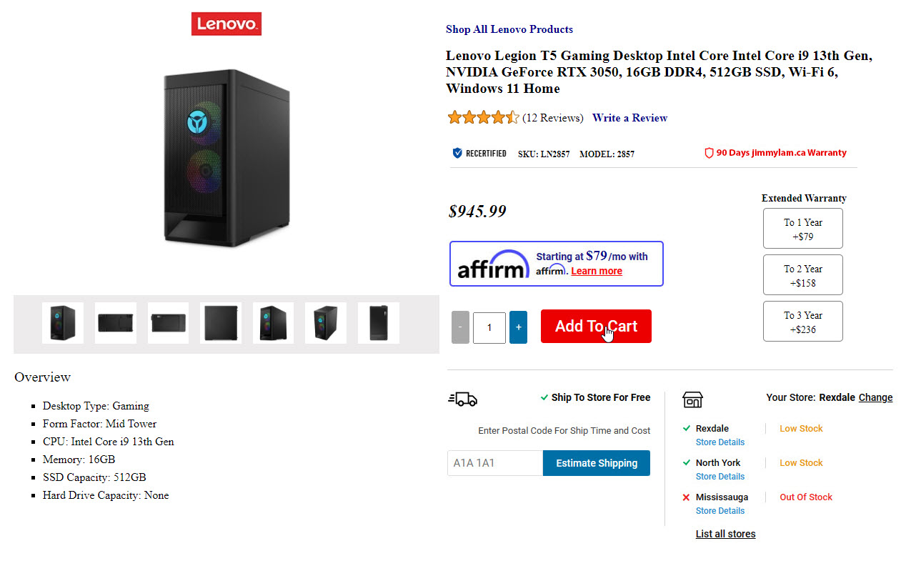The height and width of the screenshot is (576, 911).
Task: Open Store Details for North York
Action: (x=720, y=477)
